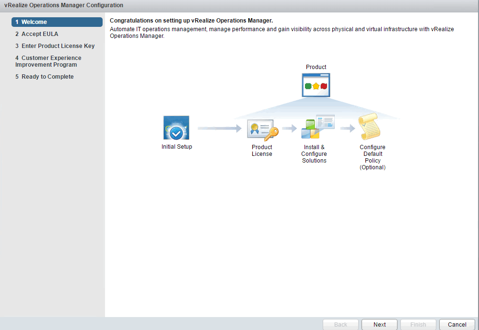Click the Initial Setup checkmark icon
The image size is (479, 330).
coord(176,128)
